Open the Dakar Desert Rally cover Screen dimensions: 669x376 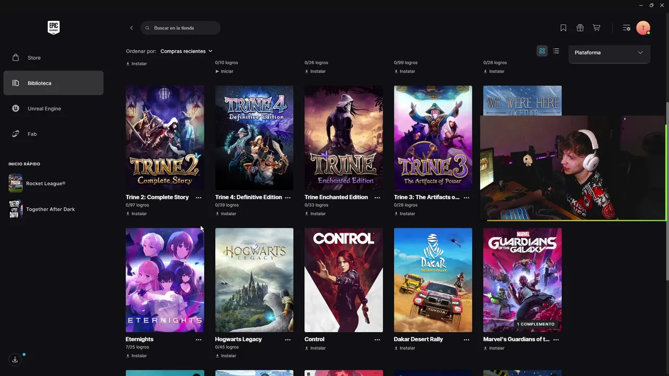click(x=433, y=280)
